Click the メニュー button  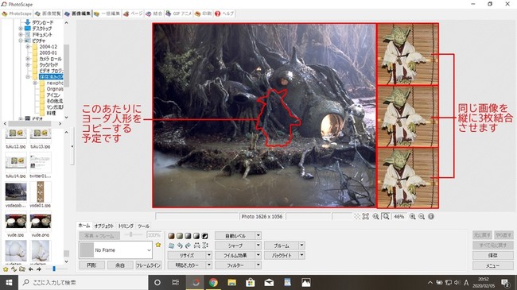coord(492,265)
